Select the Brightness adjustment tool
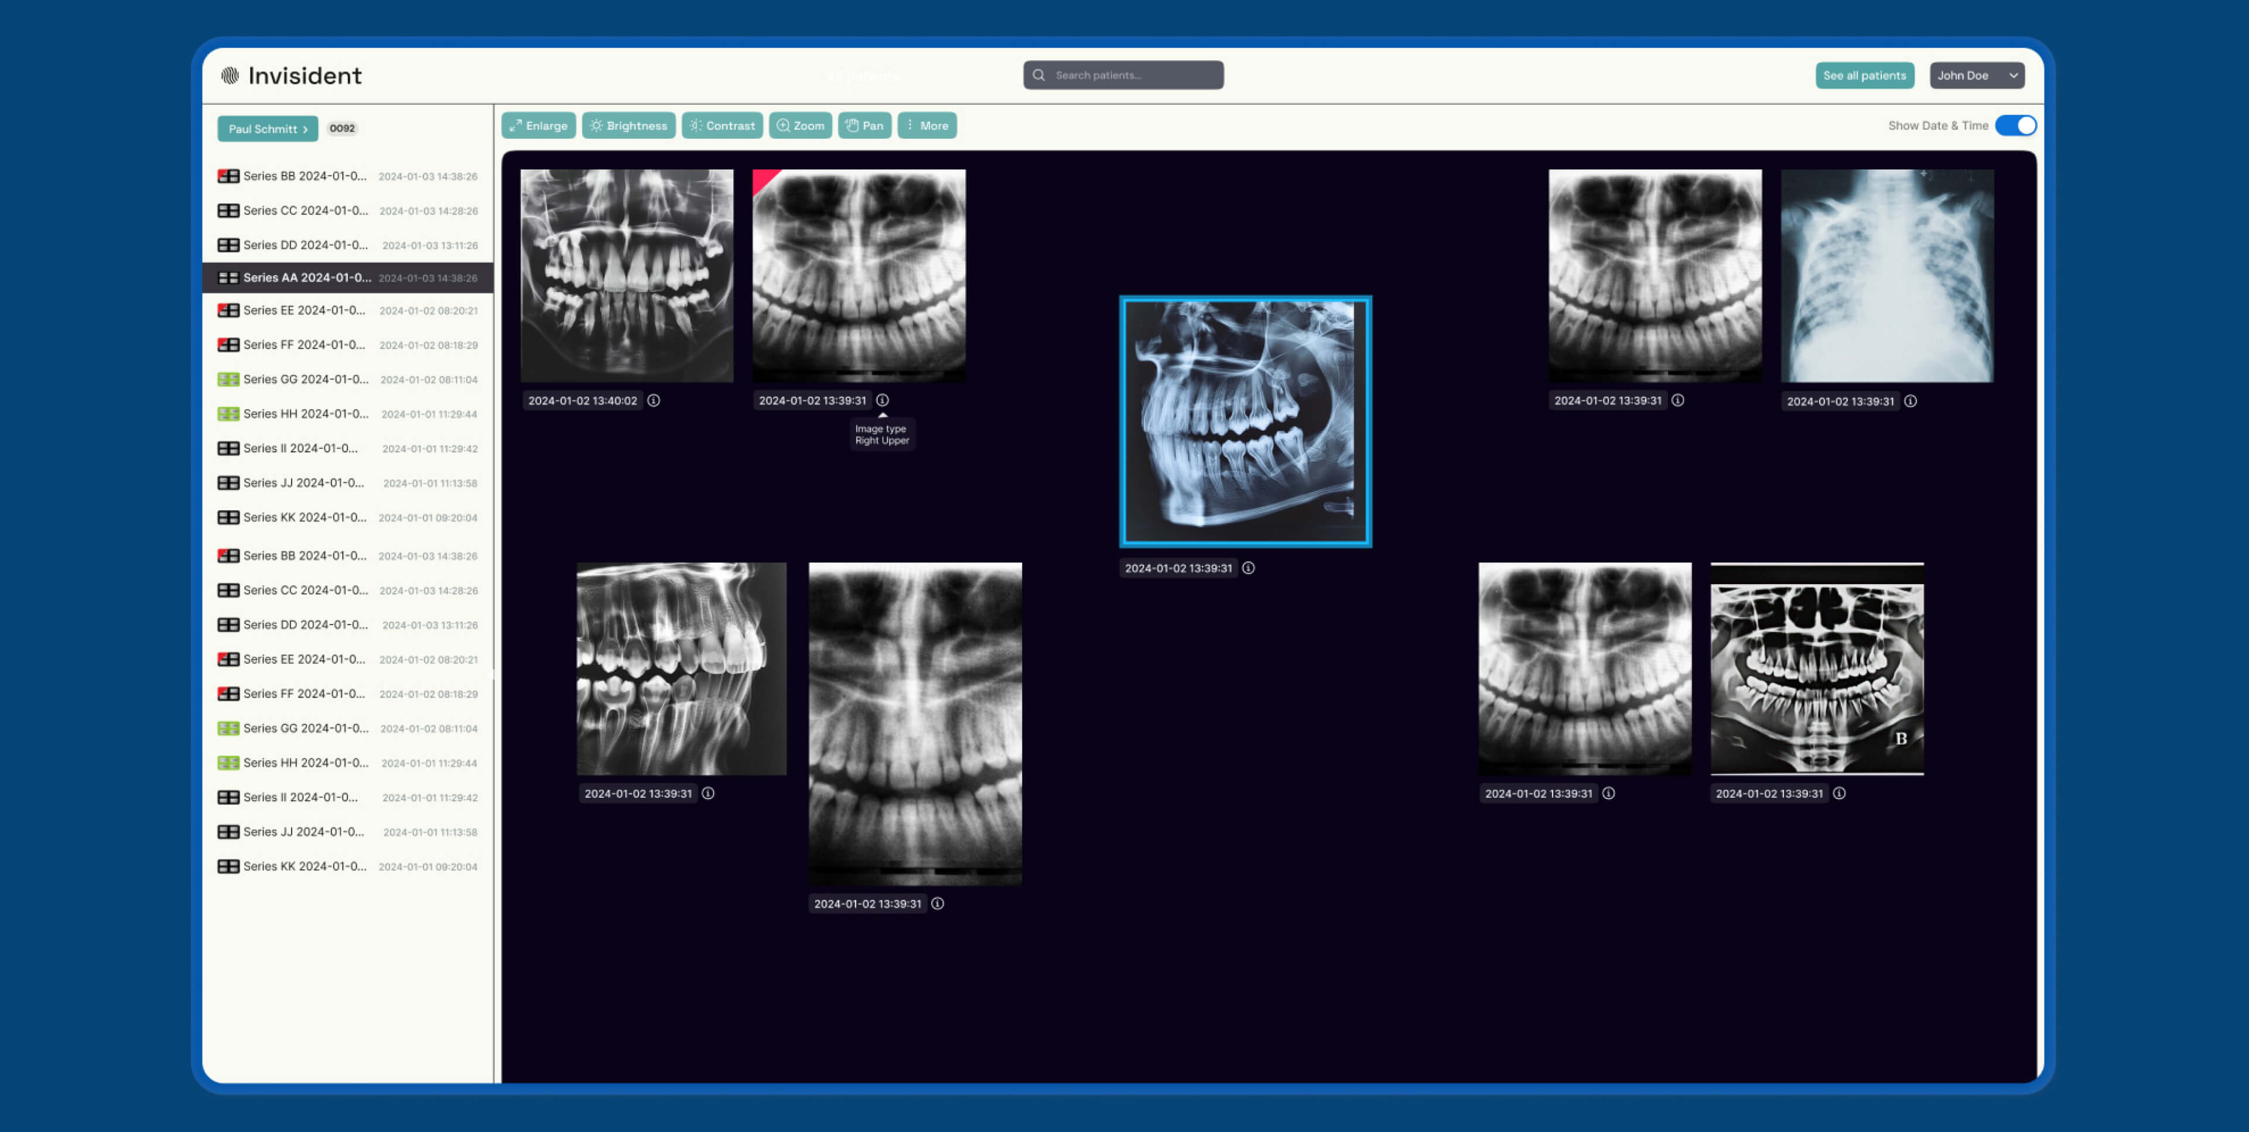This screenshot has height=1132, width=2249. 628,126
